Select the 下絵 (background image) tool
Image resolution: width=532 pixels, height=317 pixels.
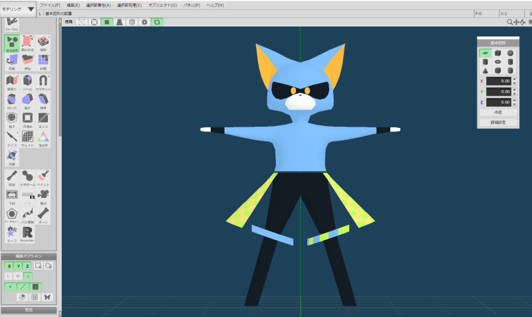12,197
